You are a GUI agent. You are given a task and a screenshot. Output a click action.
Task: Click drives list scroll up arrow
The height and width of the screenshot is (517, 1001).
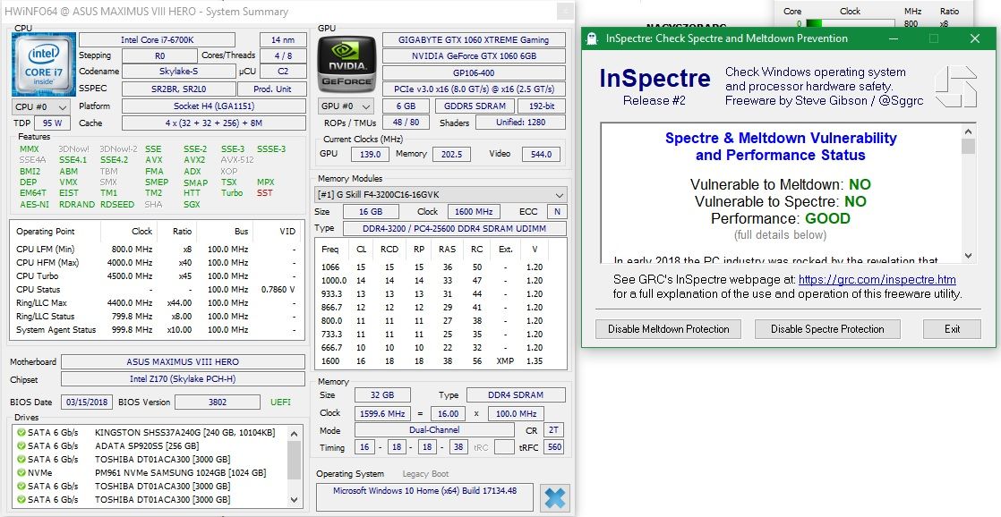[294, 434]
